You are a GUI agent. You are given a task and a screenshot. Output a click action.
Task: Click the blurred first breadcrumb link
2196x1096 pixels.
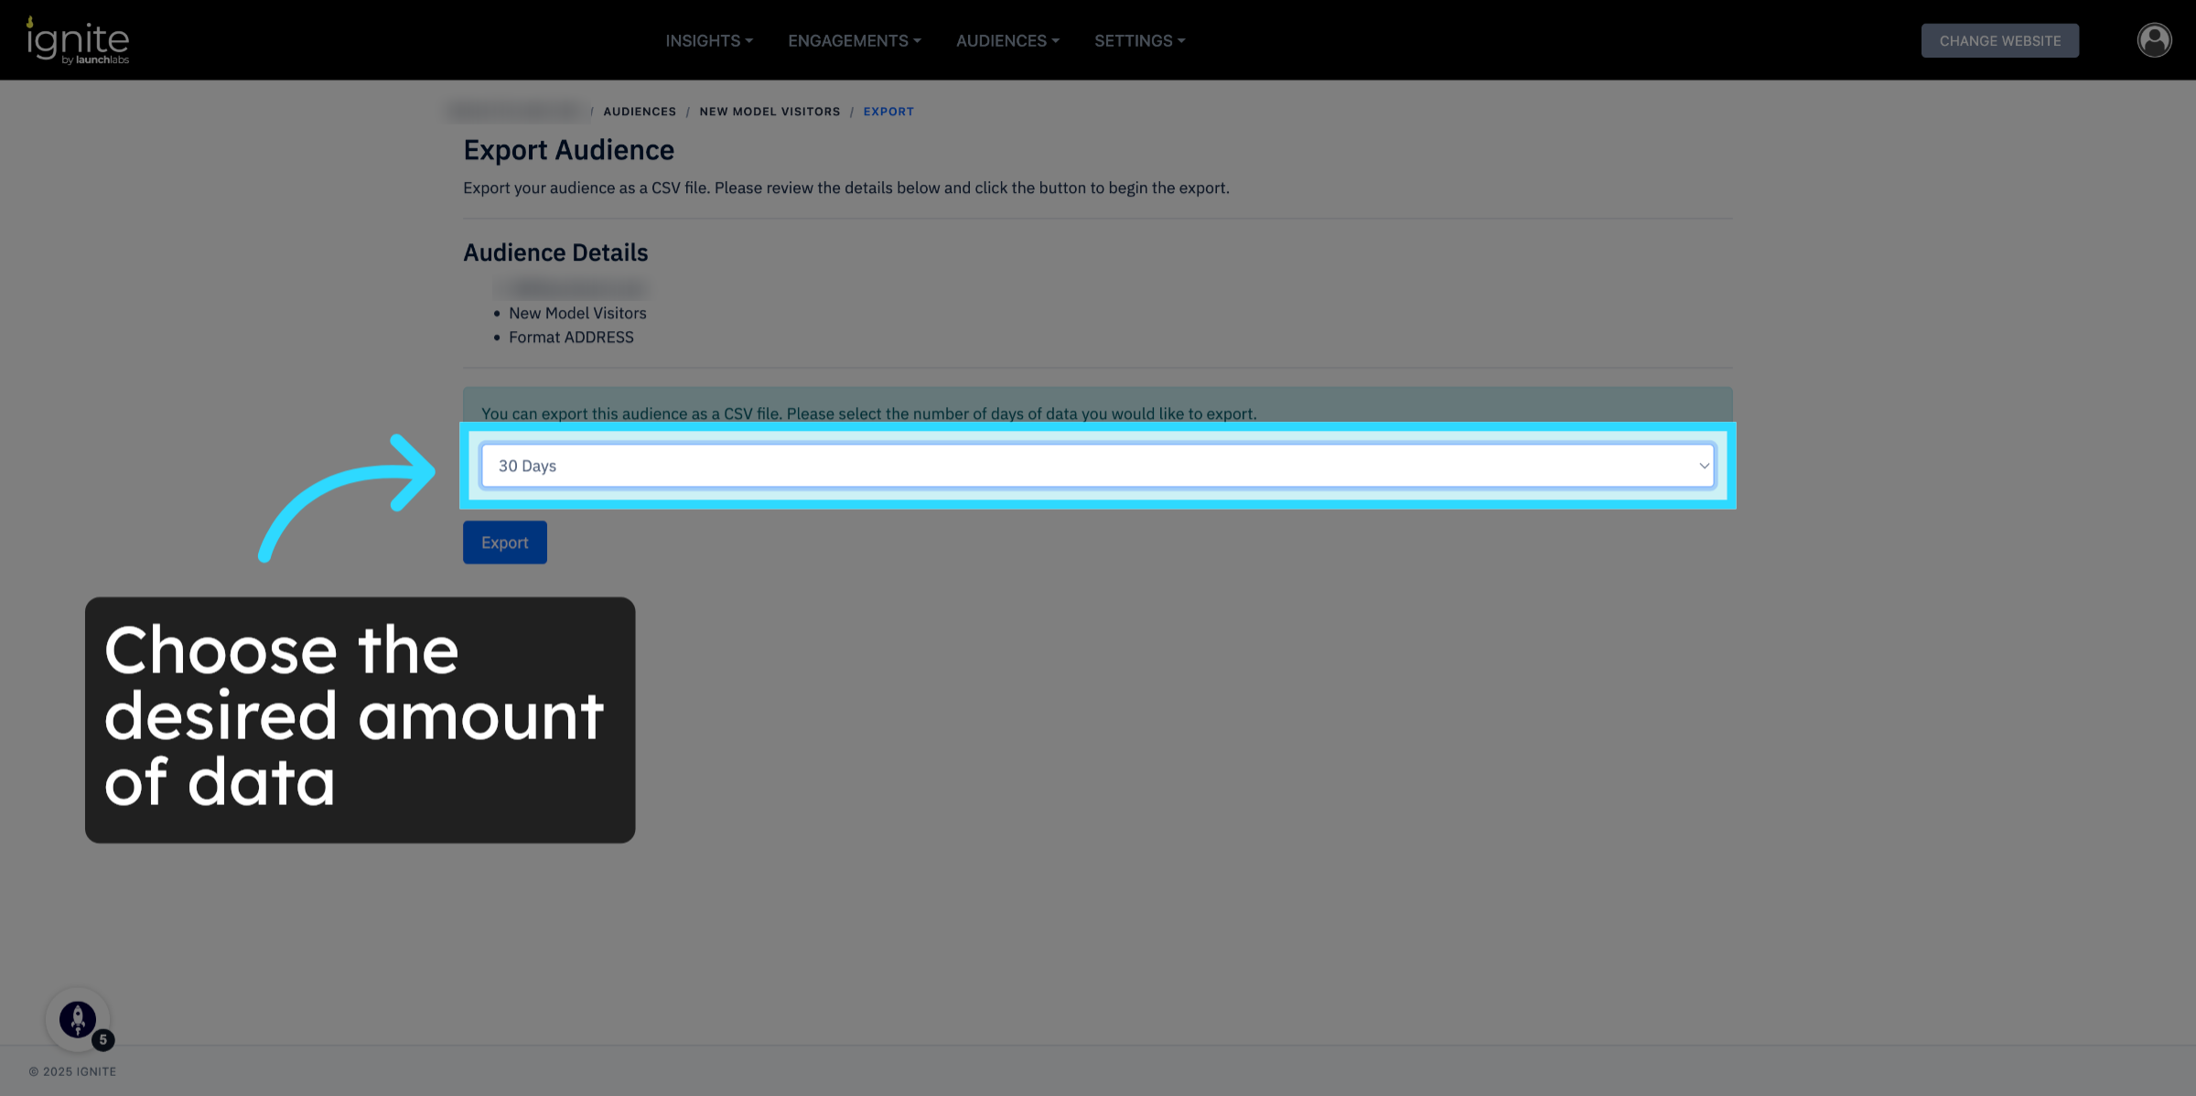coord(516,112)
